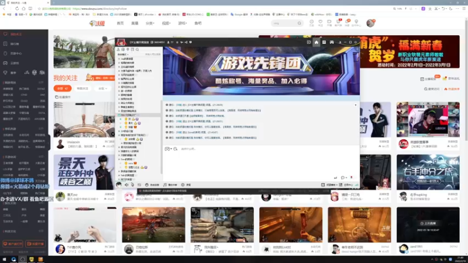Expand the 视频 navigation dropdown

166,23
